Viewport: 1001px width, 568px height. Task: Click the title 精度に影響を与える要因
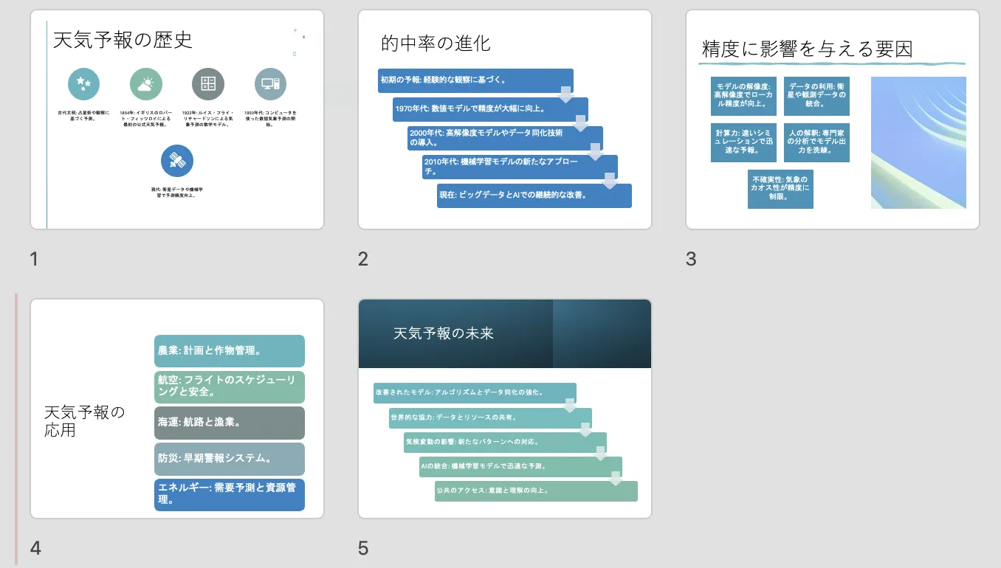point(808,49)
